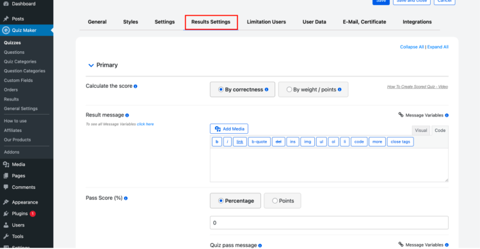Open the Settings tab
The width and height of the screenshot is (480, 249).
click(164, 22)
